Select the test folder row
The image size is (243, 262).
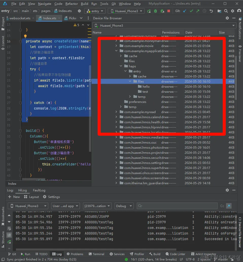pos(164,91)
